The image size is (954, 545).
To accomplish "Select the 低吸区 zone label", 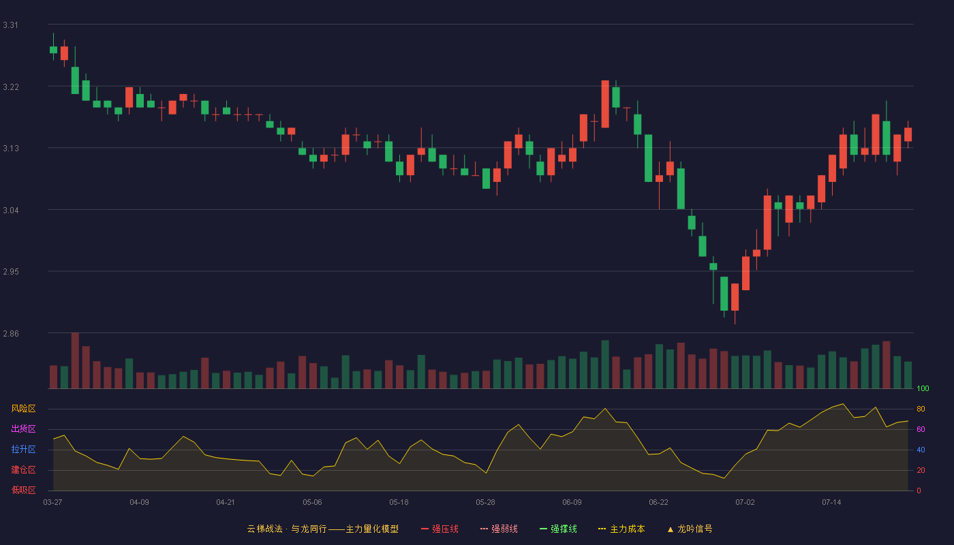I will coord(23,490).
